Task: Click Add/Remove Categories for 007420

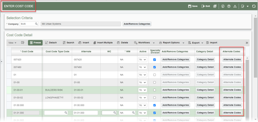Action: [x=176, y=60]
